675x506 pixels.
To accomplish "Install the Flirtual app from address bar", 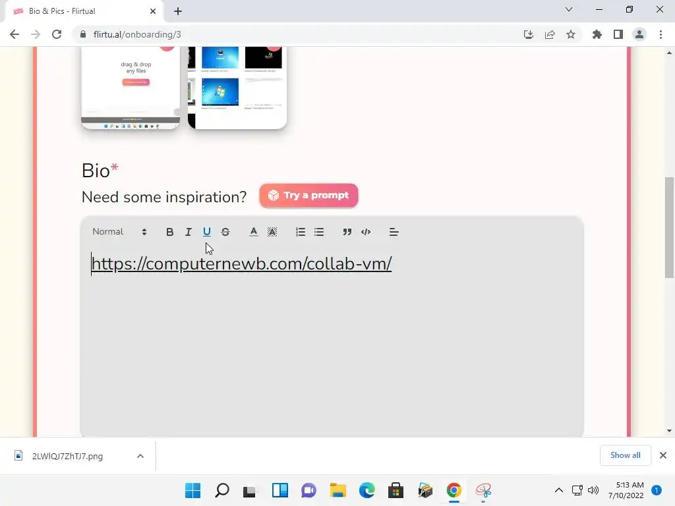I will point(529,34).
